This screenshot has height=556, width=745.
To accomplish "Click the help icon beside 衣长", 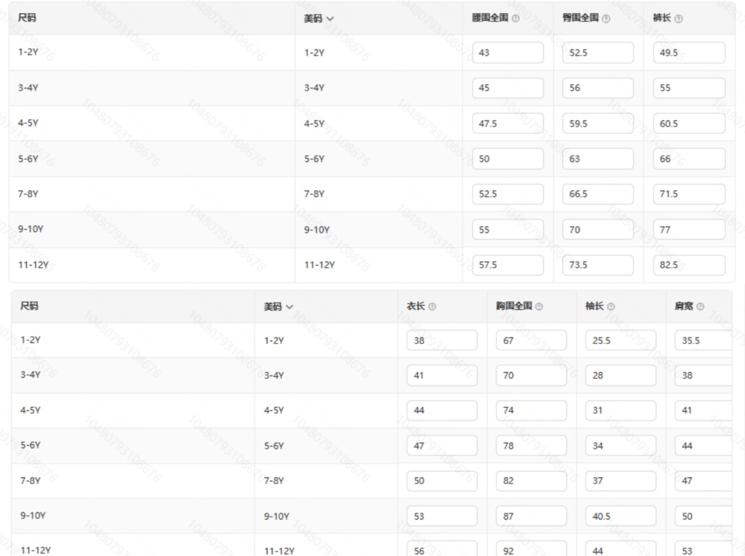I will pos(432,307).
